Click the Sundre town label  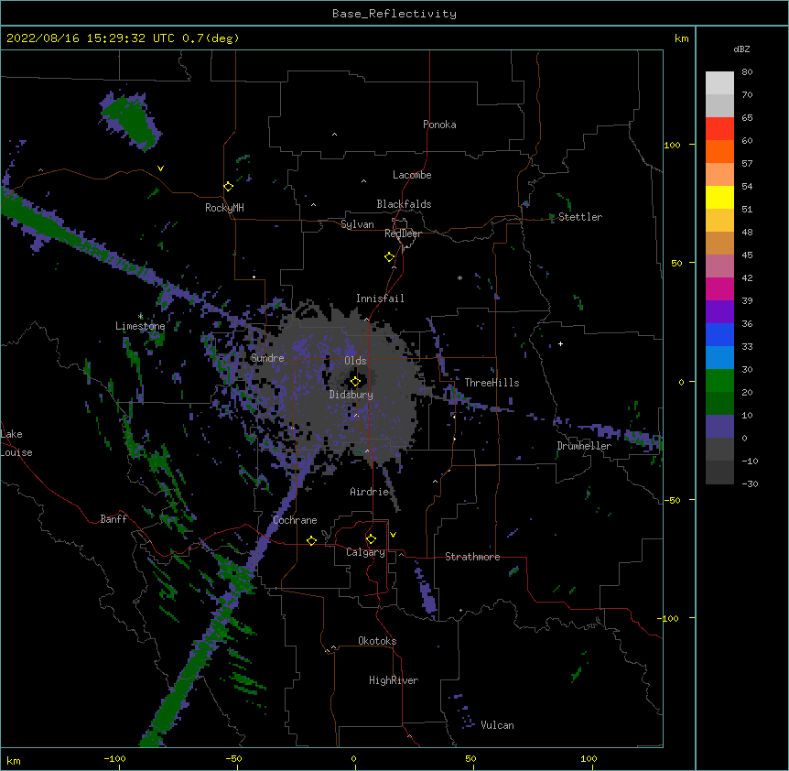pyautogui.click(x=267, y=358)
